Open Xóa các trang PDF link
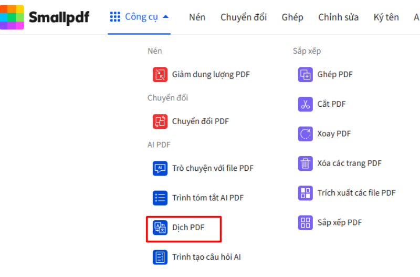The image size is (420, 277). coord(349,163)
